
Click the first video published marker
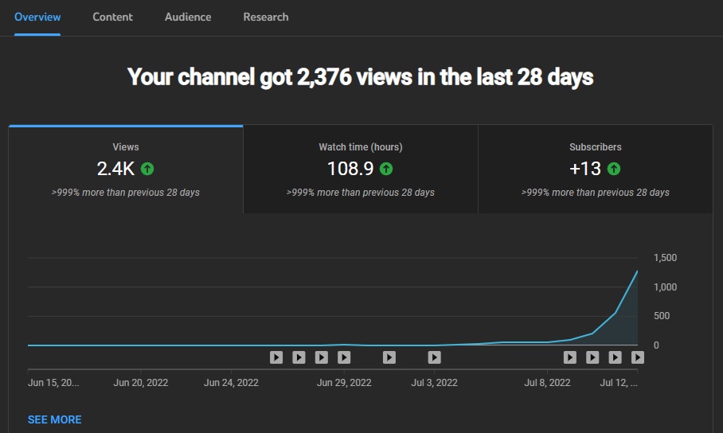coord(276,357)
